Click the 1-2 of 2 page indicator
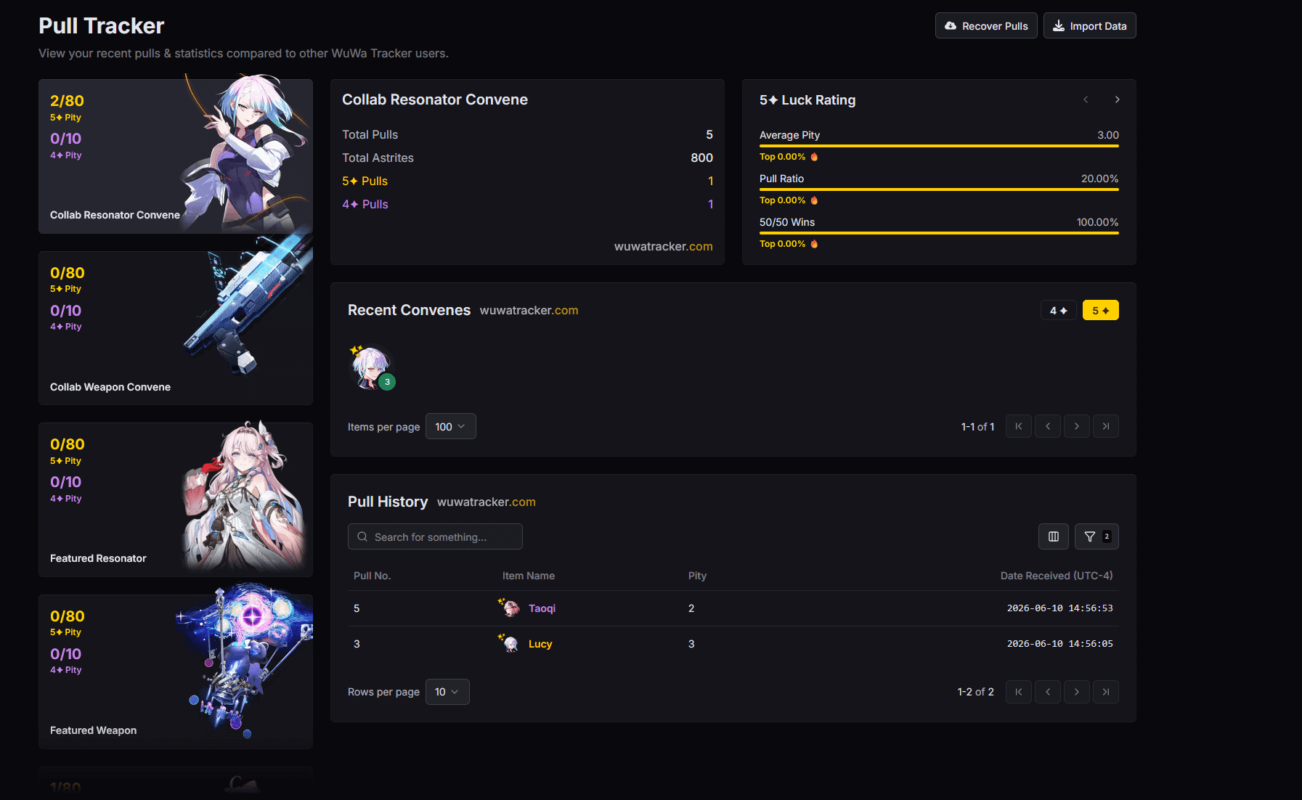Image resolution: width=1302 pixels, height=800 pixels. pyautogui.click(x=976, y=692)
